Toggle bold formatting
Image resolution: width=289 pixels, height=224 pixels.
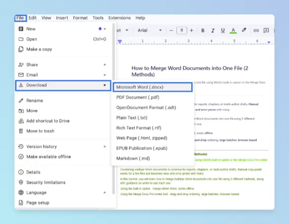pyautogui.click(x=203, y=31)
